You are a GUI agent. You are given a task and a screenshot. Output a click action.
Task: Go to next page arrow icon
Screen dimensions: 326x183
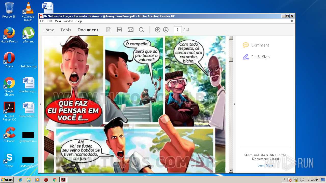point(166,30)
